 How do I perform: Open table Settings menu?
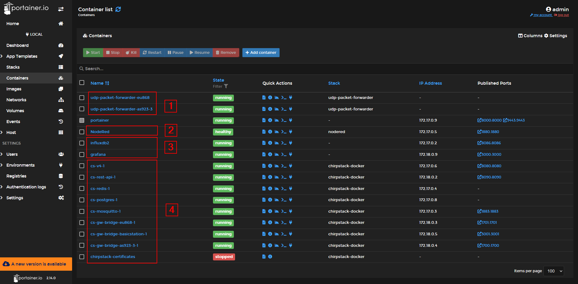[x=556, y=36]
